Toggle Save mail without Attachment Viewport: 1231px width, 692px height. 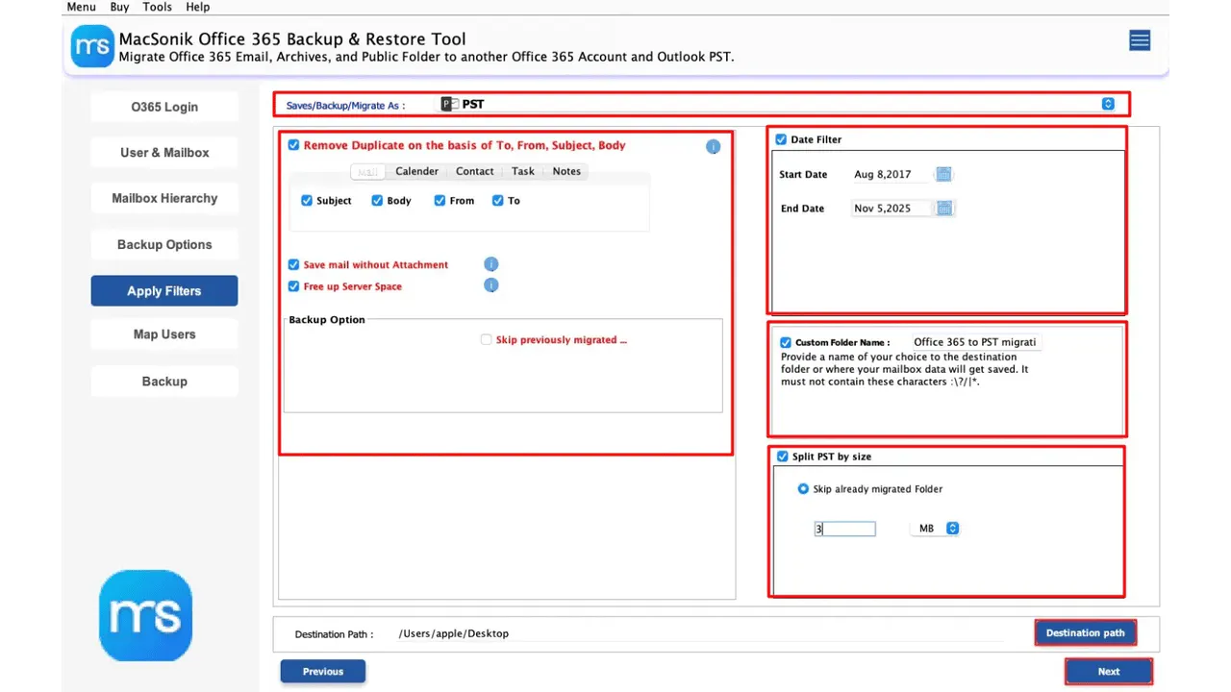[293, 264]
